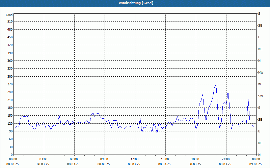Click the "60" degree axis label
This screenshot has width=270, height=168.
(11, 139)
